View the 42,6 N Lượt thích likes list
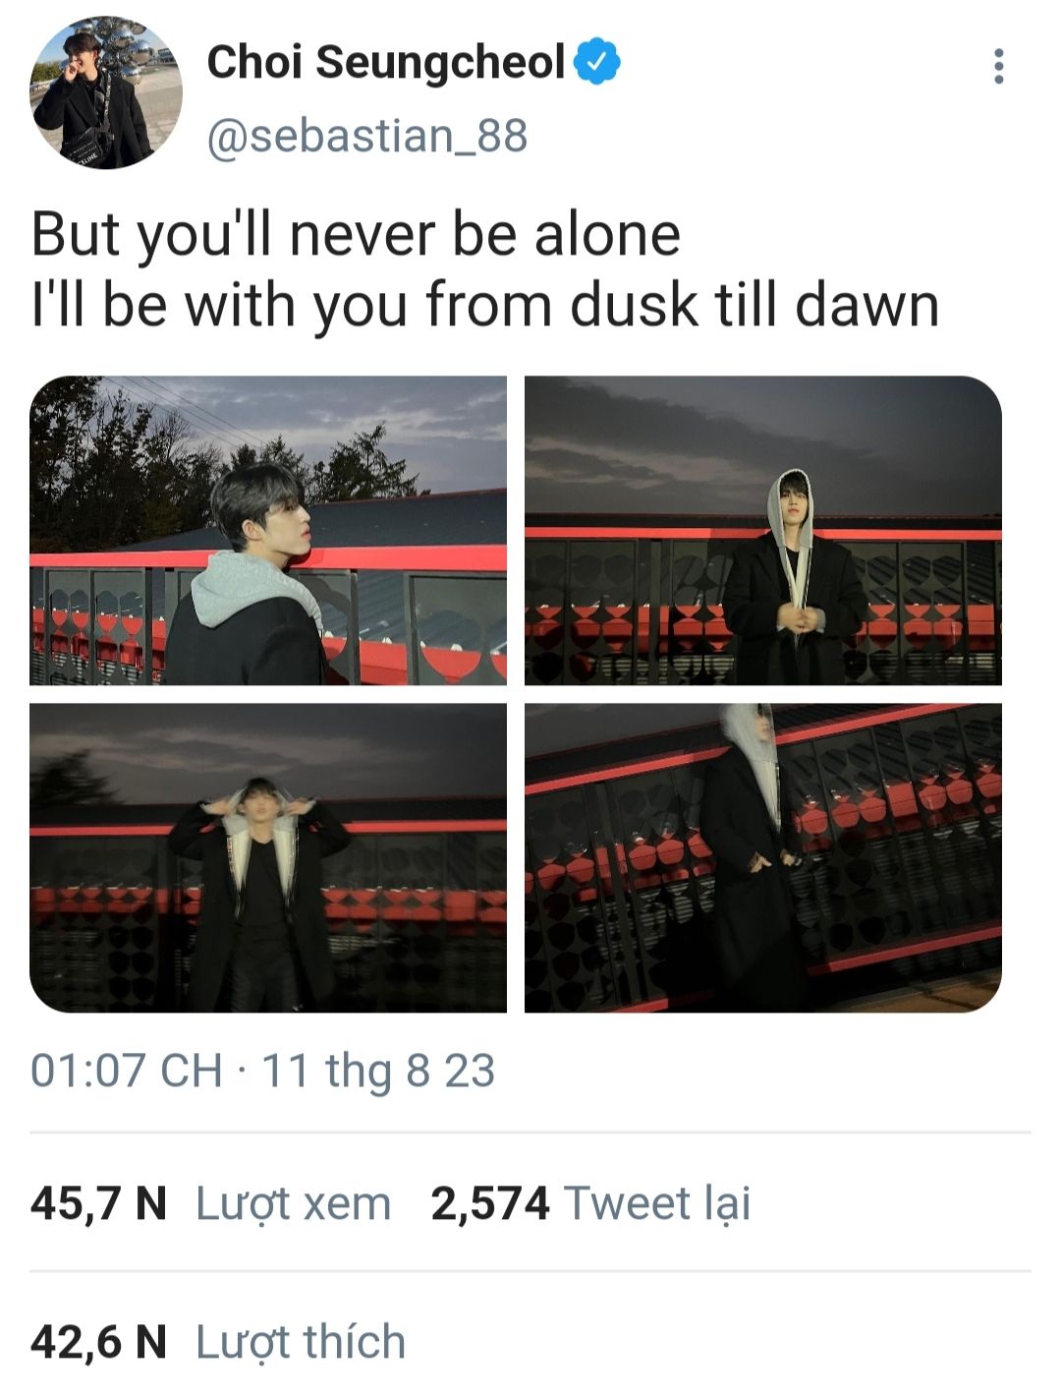Screen dimensions: 1061x1398 tap(218, 1342)
